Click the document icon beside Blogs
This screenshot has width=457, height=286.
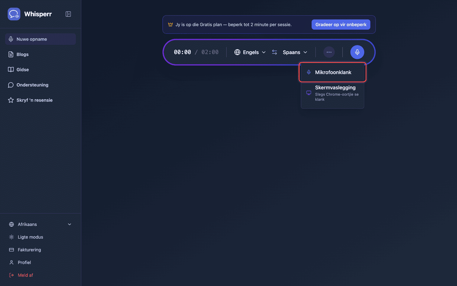pyautogui.click(x=11, y=54)
